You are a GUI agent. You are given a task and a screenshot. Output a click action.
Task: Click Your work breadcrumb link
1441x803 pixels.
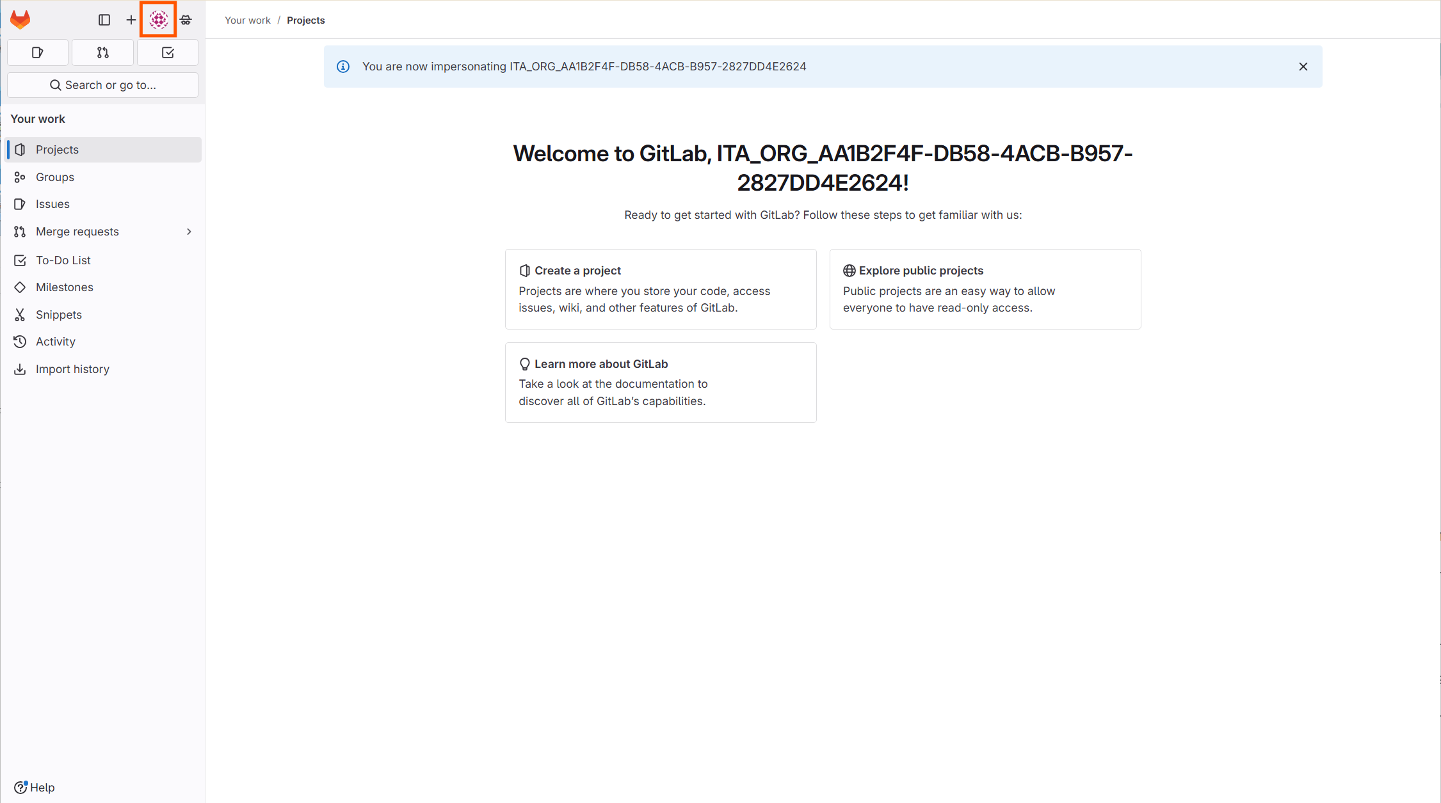click(x=248, y=20)
